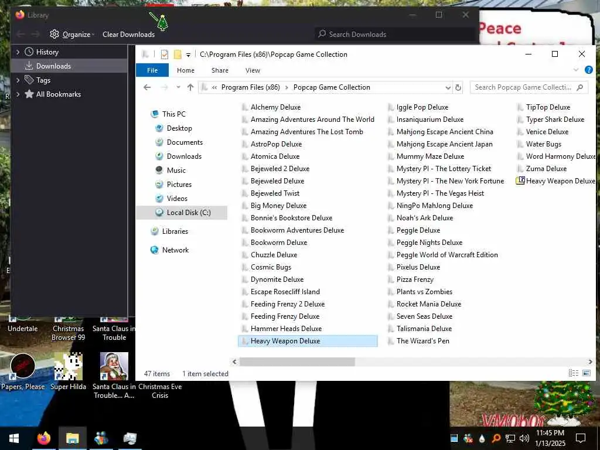Switch to details view layout button
The width and height of the screenshot is (600, 450).
point(573,373)
